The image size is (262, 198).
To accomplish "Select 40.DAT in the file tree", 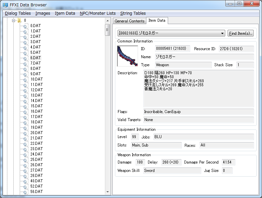I will coord(36,181).
